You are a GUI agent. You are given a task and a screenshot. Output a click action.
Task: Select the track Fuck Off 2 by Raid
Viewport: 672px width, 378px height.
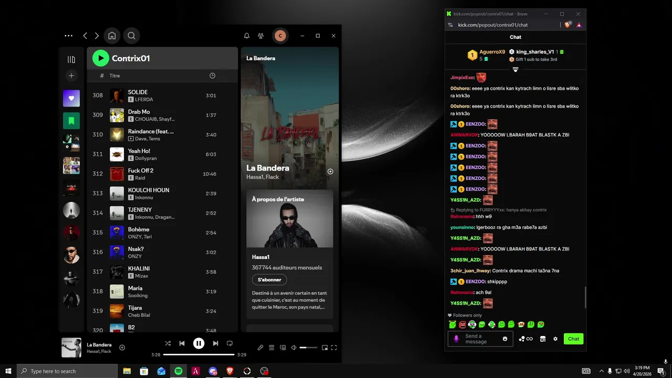coord(162,174)
